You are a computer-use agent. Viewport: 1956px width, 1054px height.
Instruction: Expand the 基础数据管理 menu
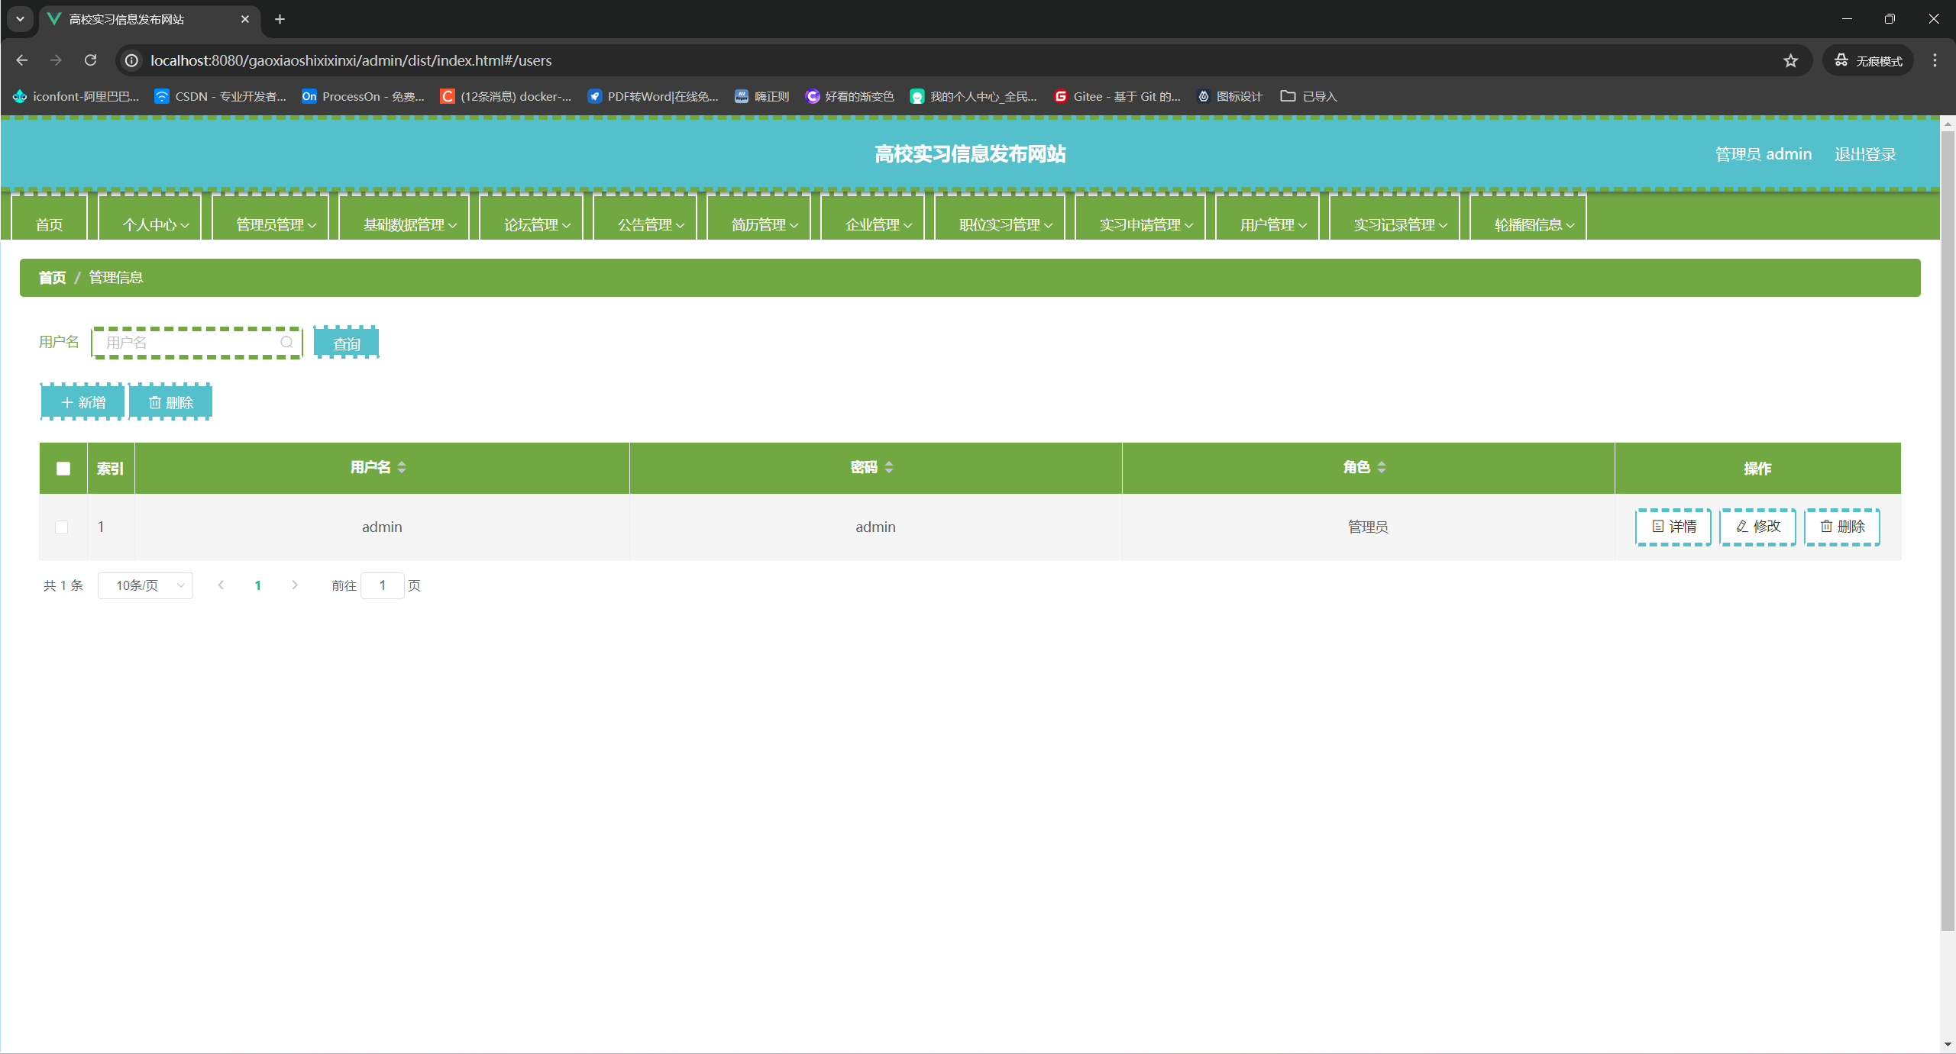click(409, 224)
